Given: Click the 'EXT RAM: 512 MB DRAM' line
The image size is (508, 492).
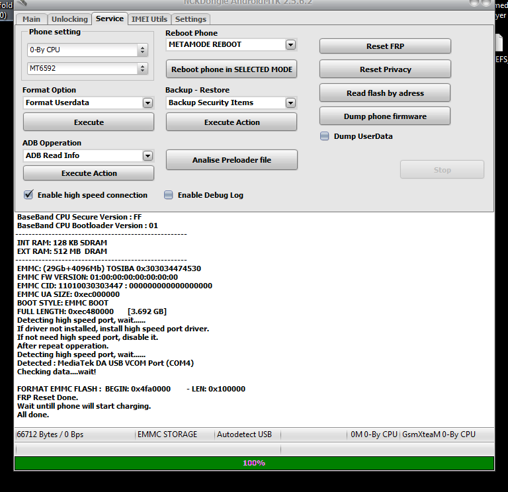Looking at the screenshot, I should (x=62, y=251).
